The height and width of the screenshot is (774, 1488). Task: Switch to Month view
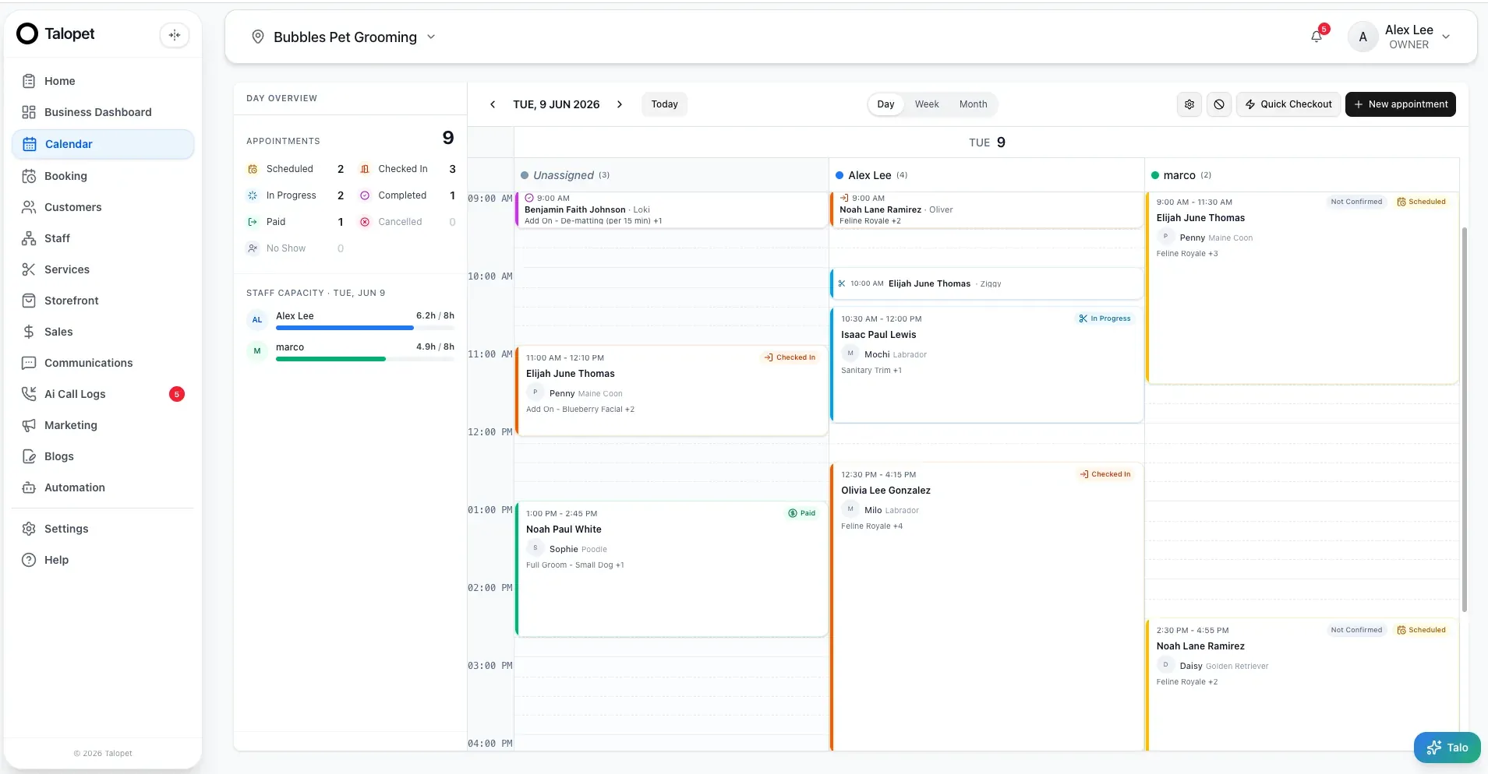coord(973,104)
